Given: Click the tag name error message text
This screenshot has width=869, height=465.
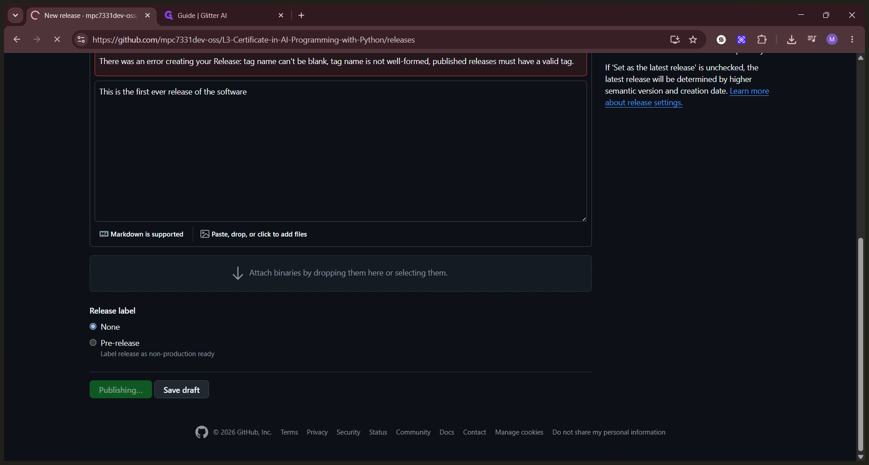Looking at the screenshot, I should (x=336, y=61).
